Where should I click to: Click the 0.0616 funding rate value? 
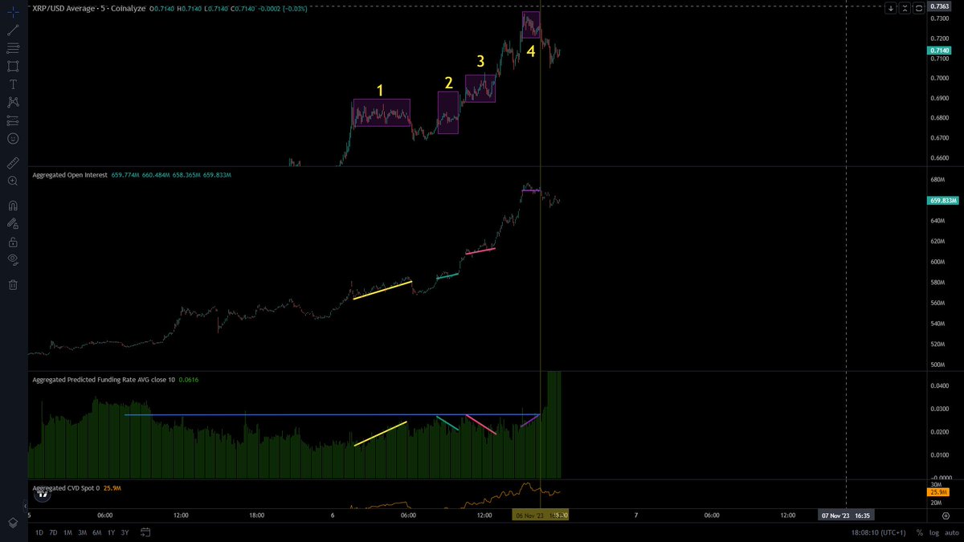point(187,378)
